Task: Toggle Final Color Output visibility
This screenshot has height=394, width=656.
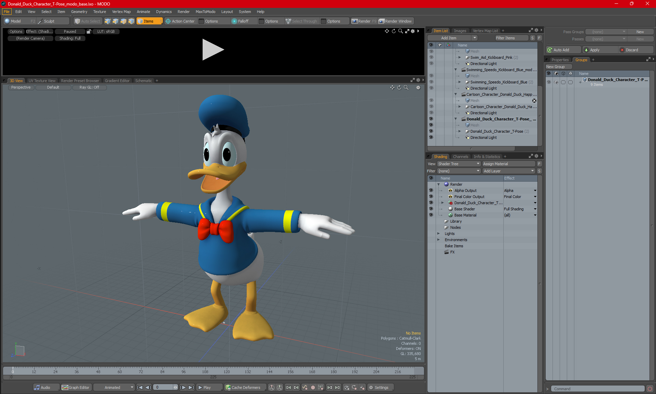Action: pos(431,197)
